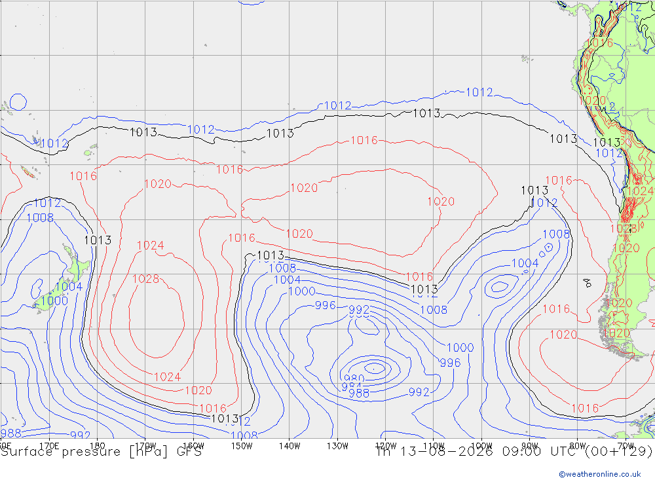Select the 980 low pressure contour label
655x480 pixels.
click(x=354, y=378)
